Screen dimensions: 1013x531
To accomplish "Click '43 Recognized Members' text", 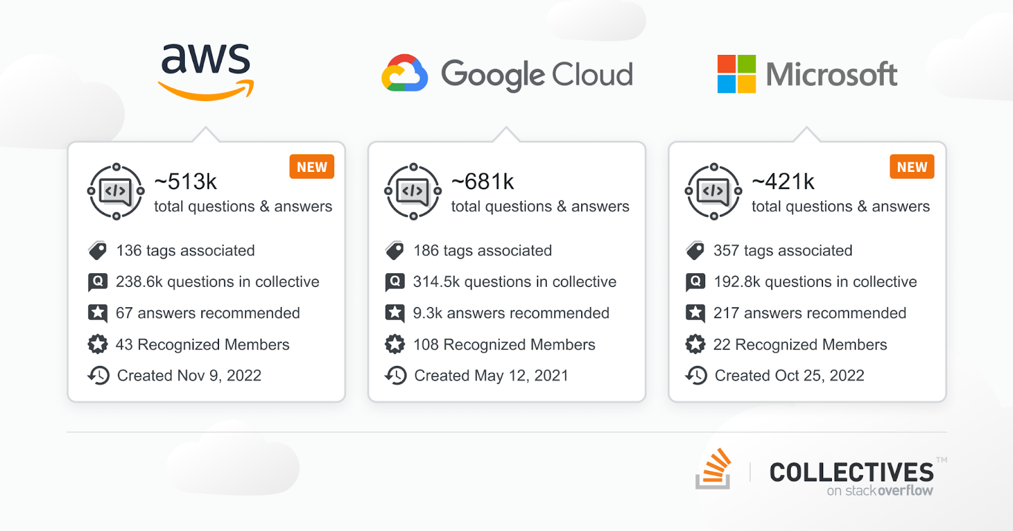I will coord(203,345).
